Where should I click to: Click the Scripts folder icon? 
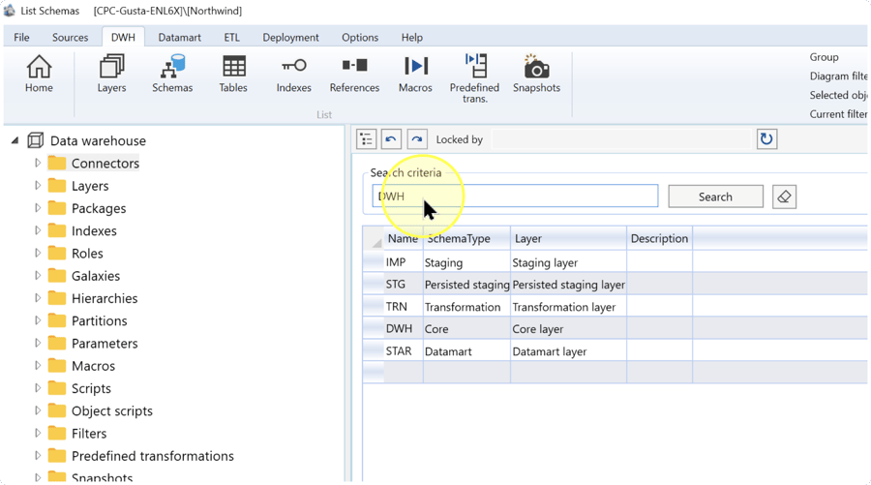(x=57, y=388)
